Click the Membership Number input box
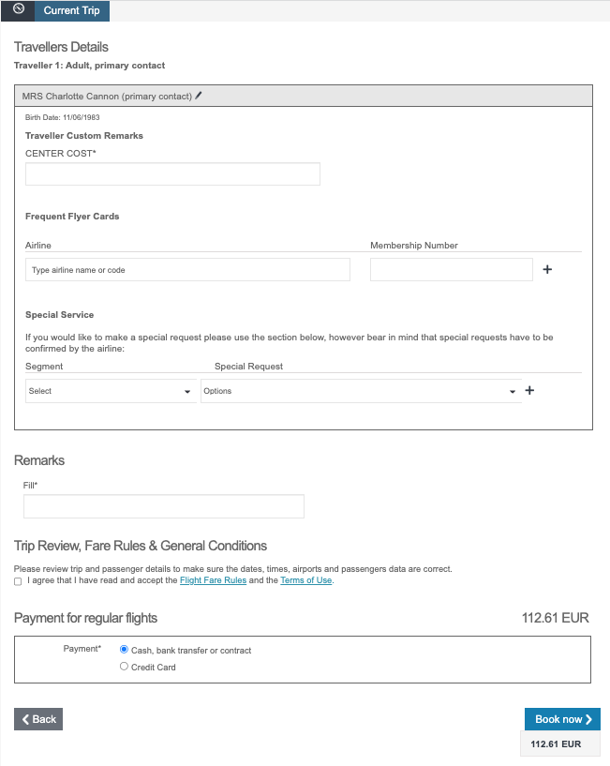 point(452,270)
